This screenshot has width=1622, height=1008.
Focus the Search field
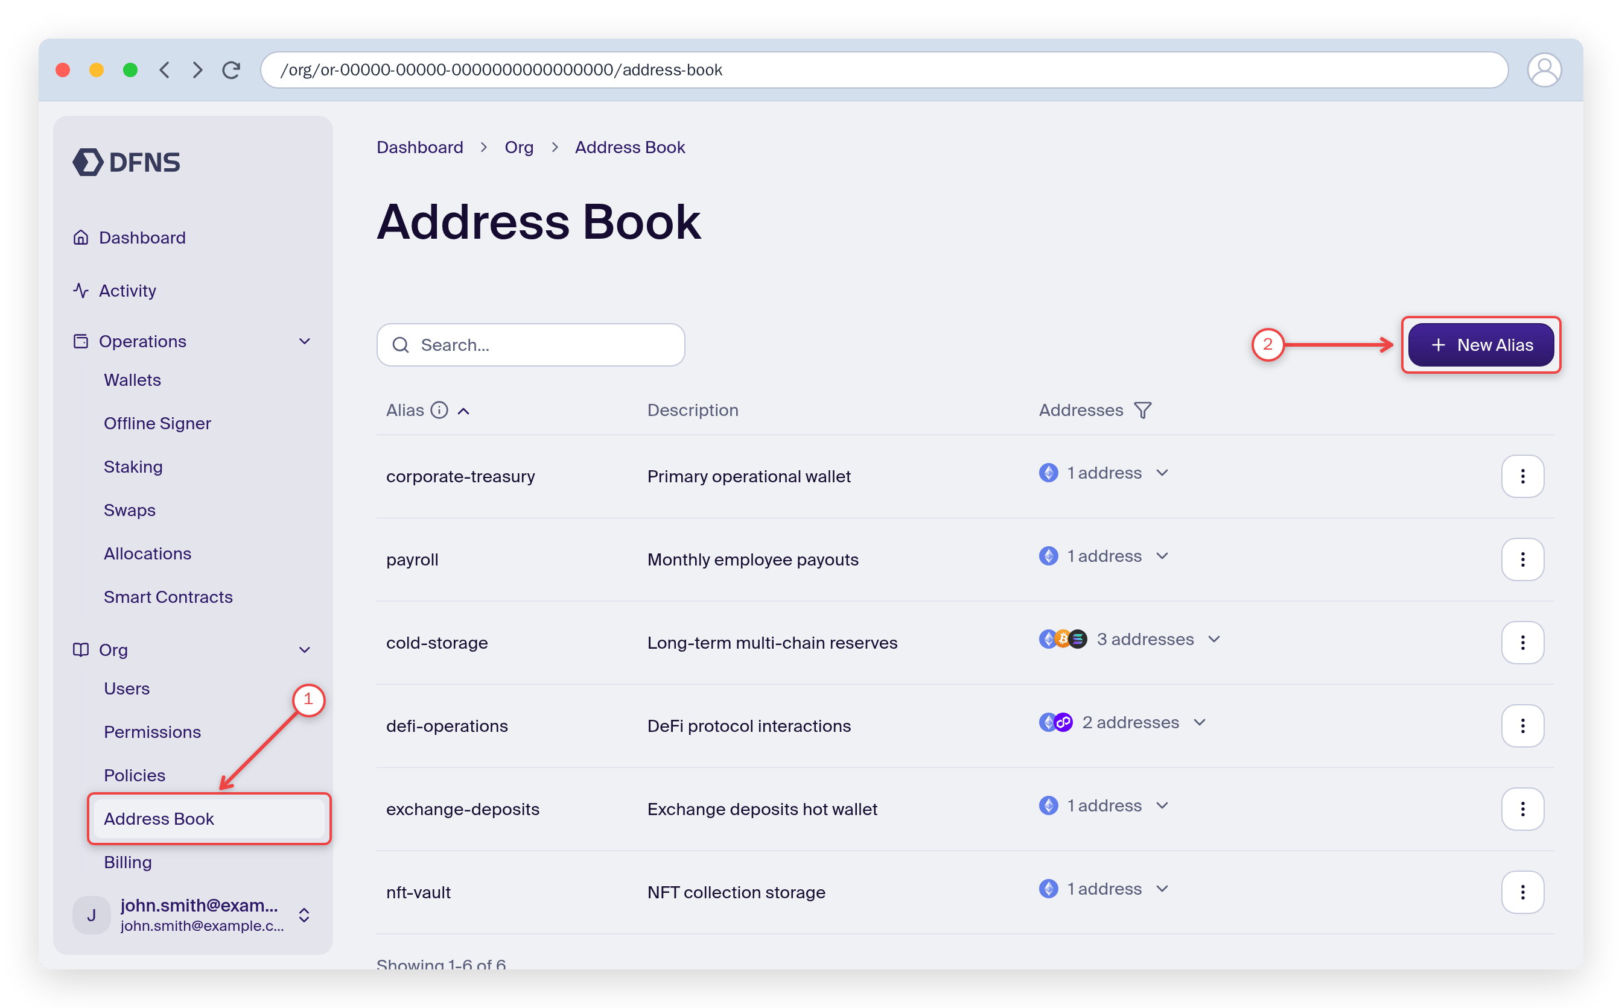point(530,345)
